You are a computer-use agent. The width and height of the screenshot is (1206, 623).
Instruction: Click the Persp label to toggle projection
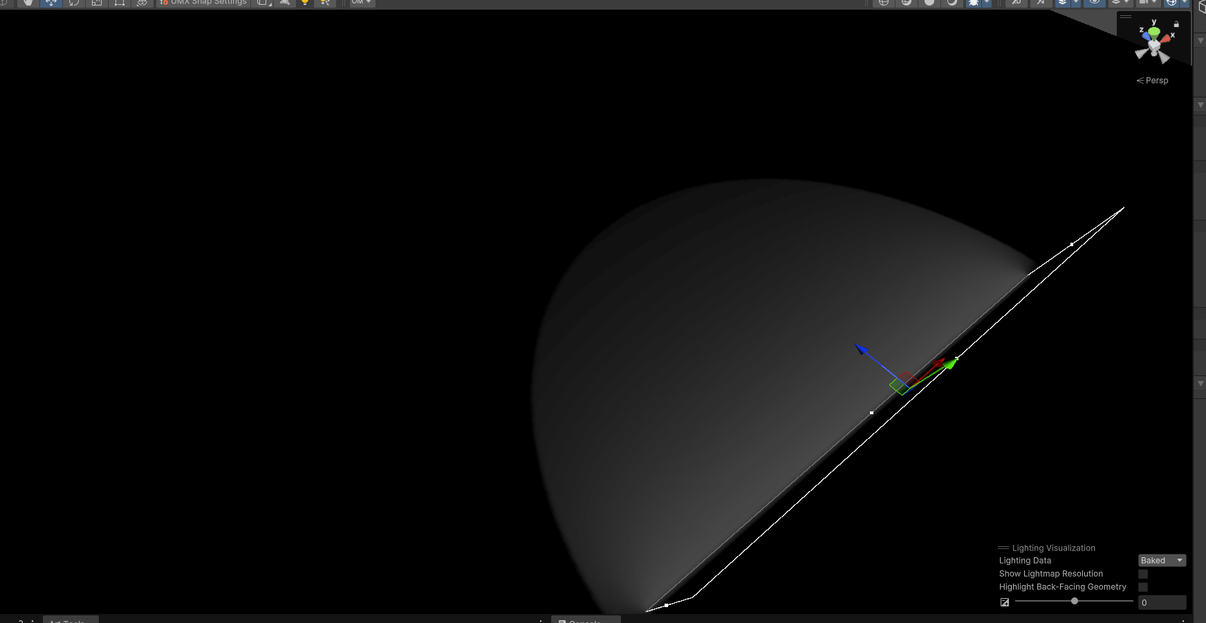(x=1155, y=80)
